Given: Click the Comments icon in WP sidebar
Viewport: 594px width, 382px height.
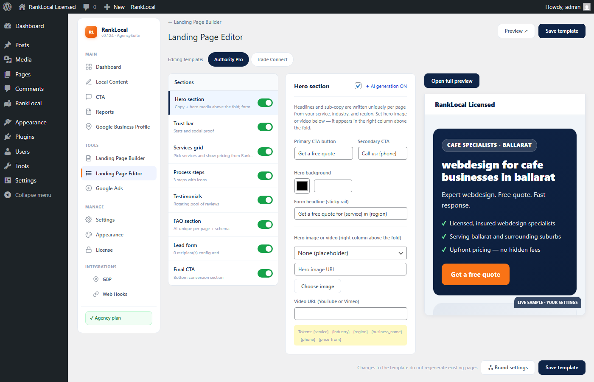Looking at the screenshot, I should [8, 89].
